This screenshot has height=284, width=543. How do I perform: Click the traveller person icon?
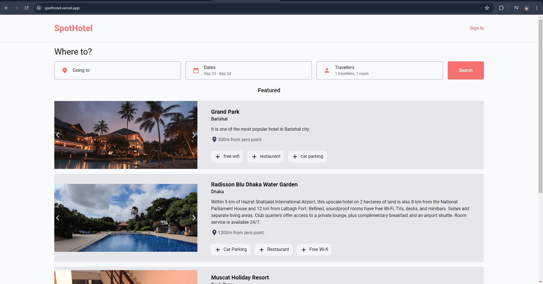[327, 70]
